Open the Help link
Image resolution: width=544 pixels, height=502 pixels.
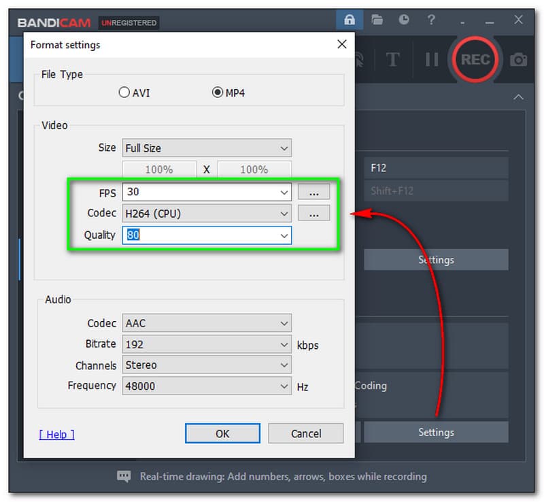pos(57,434)
